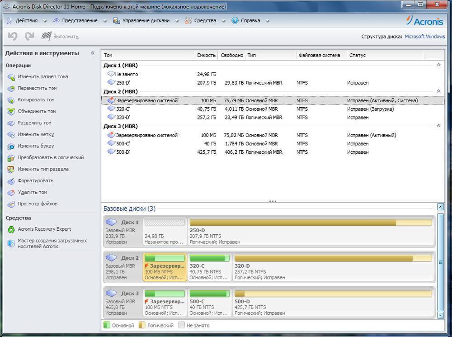Screen dimensions: 452x337
Task: Collapse the 'Действия и инструменты' sidebar panel
Action: (x=93, y=53)
